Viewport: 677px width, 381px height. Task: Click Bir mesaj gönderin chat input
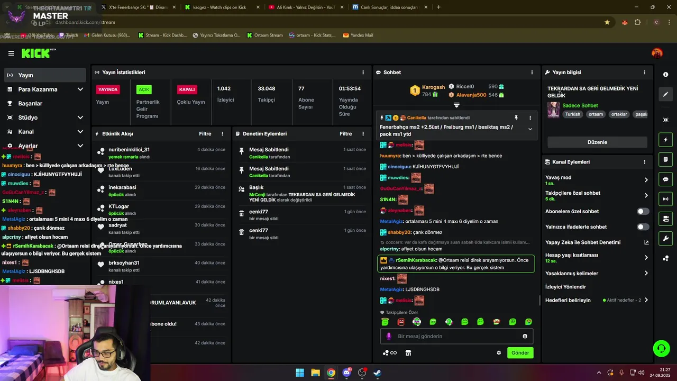pyautogui.click(x=456, y=336)
